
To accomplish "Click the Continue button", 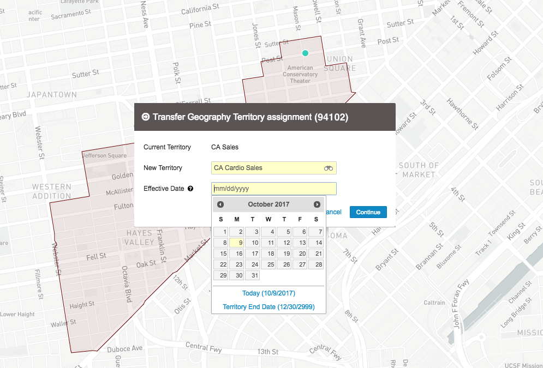I will [368, 212].
